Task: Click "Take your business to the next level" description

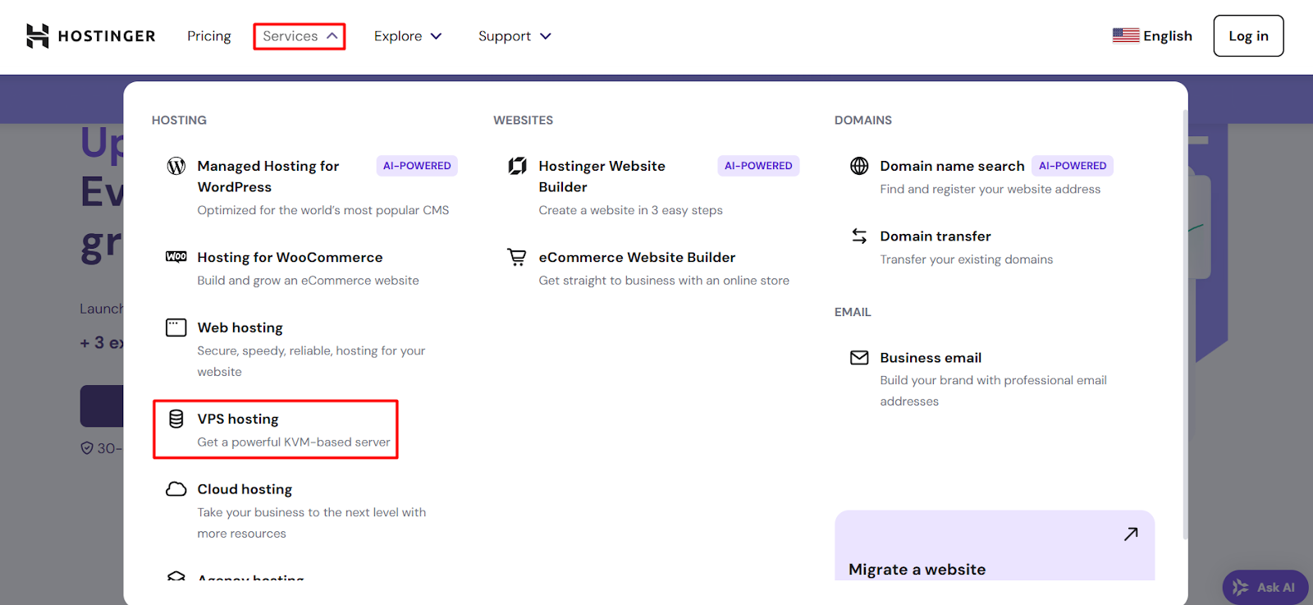Action: 312,523
